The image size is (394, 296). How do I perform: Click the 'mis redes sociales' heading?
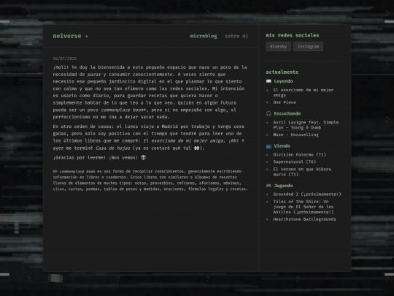point(293,36)
